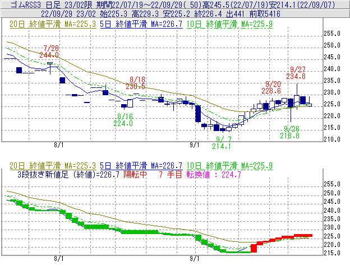350x266 pixels.
Task: Click the 215.0 axis value in lower chart
Action: coord(332,253)
